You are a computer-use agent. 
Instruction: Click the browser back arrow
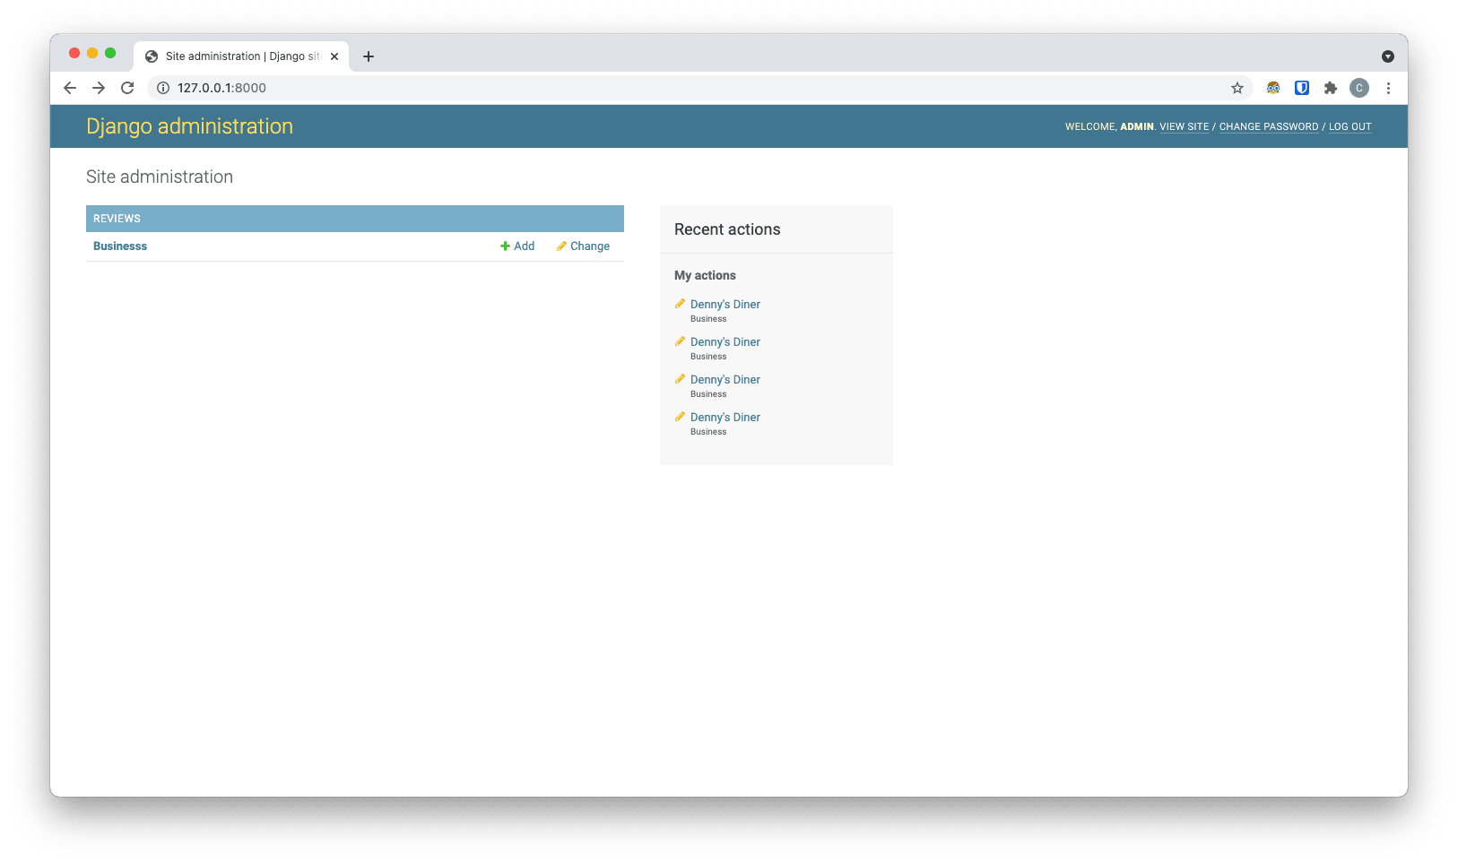[x=70, y=88]
